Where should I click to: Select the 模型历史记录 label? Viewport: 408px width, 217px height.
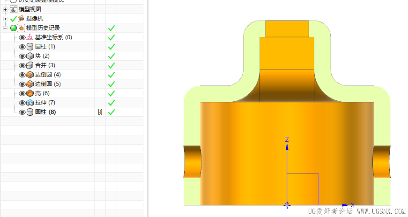tap(43, 28)
